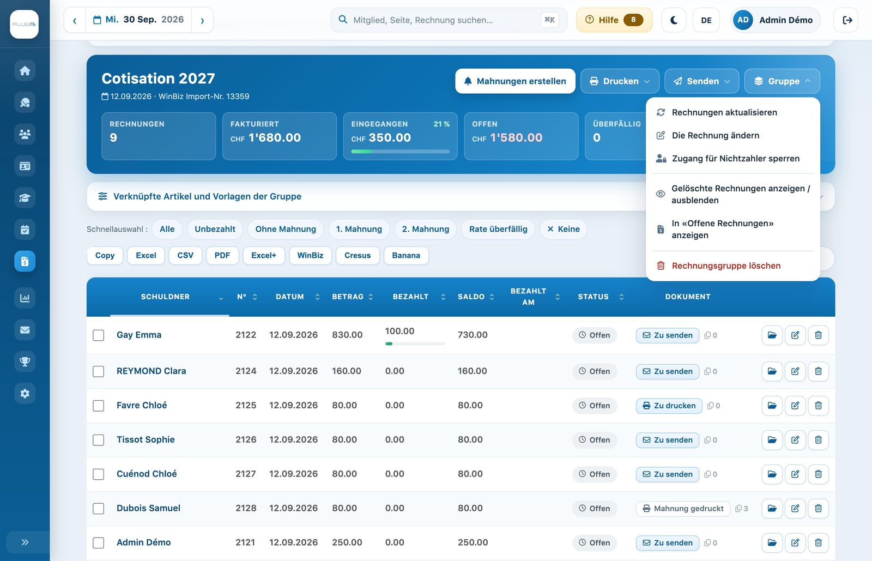This screenshot has width=872, height=561.
Task: Export the list via WinBiz button
Action: (x=310, y=256)
